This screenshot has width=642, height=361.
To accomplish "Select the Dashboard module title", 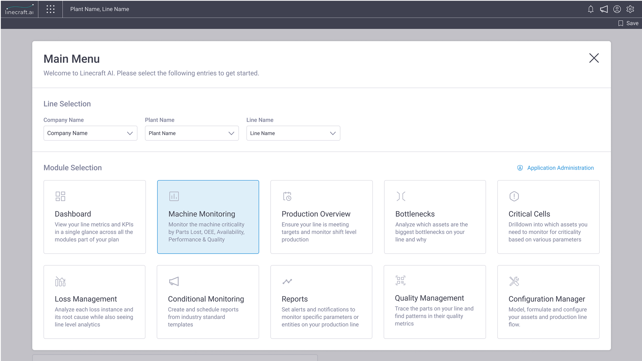I will click(x=73, y=214).
